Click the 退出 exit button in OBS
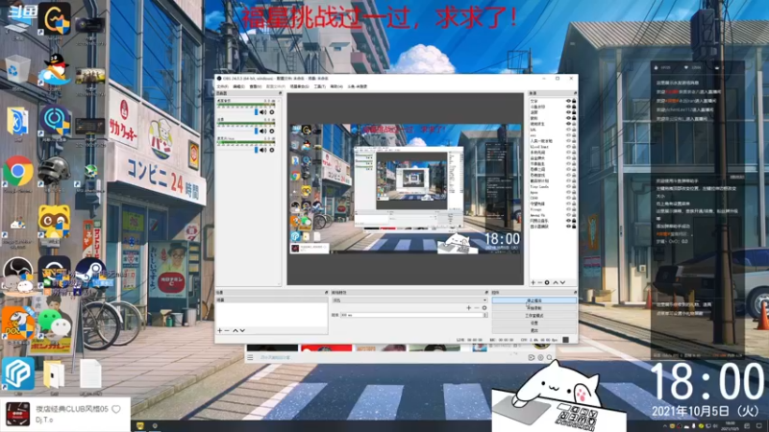The width and height of the screenshot is (769, 432). [x=534, y=330]
